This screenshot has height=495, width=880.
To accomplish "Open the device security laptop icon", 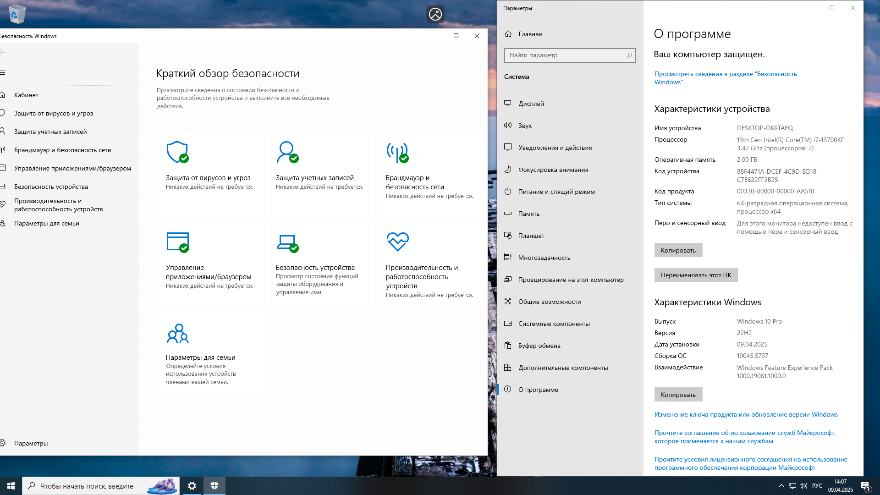I will point(287,242).
